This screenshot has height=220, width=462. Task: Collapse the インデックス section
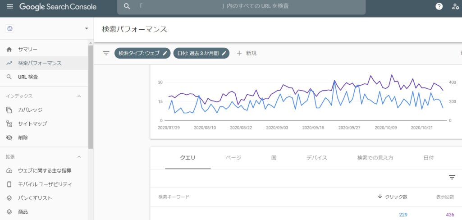[x=79, y=96]
